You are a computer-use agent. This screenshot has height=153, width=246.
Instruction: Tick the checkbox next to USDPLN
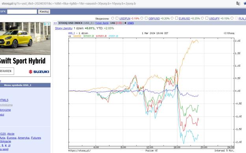117,18
